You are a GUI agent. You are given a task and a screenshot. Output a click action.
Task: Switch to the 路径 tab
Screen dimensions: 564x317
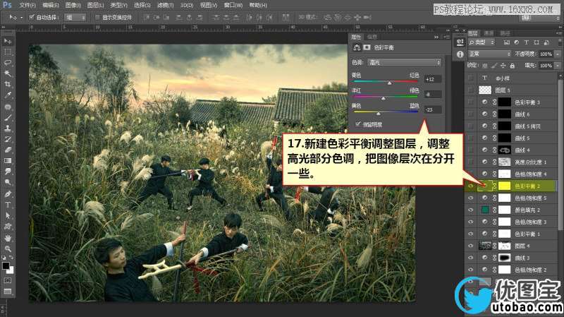(505, 33)
